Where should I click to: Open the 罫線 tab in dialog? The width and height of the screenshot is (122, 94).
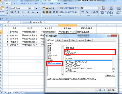coord(73,41)
